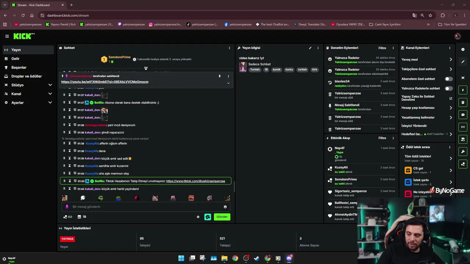Open Windows Start menu
Image resolution: width=470 pixels, height=264 pixels.
[181, 258]
